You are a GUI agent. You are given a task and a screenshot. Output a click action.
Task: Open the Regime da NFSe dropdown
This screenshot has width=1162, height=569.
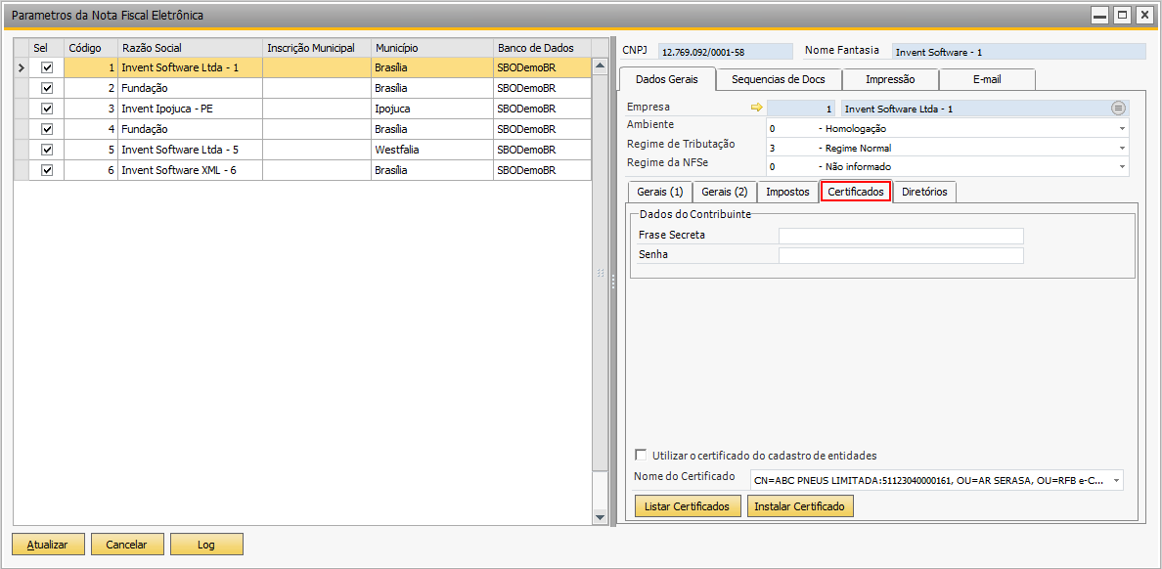(1122, 167)
